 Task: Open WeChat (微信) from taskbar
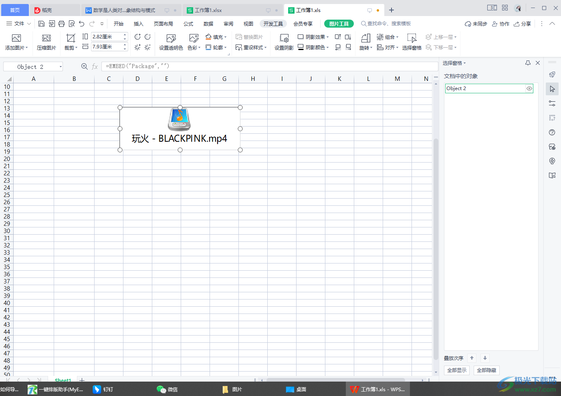pyautogui.click(x=167, y=389)
